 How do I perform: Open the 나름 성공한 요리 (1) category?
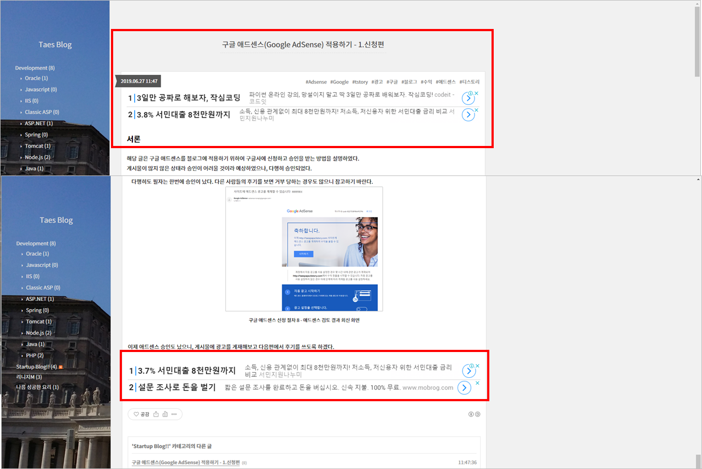tap(38, 388)
